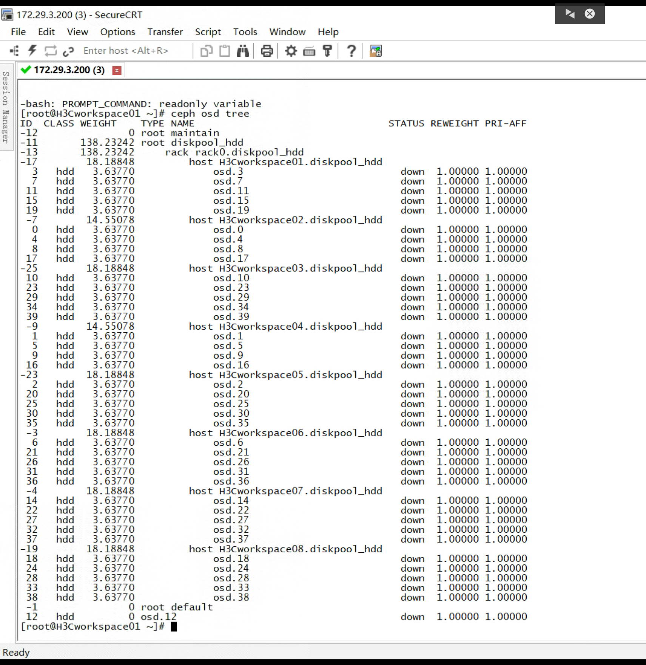
Task: Click the "osd.19" name text
Action: [231, 210]
